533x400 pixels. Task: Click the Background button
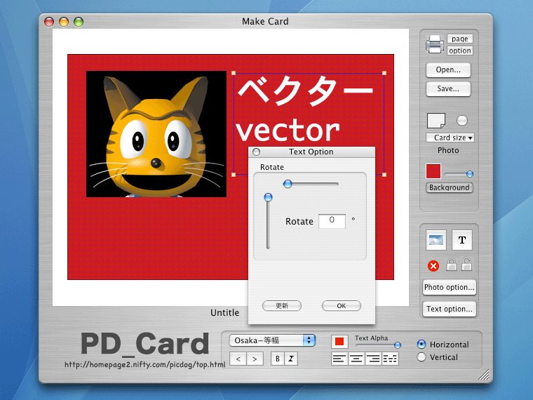pyautogui.click(x=449, y=188)
